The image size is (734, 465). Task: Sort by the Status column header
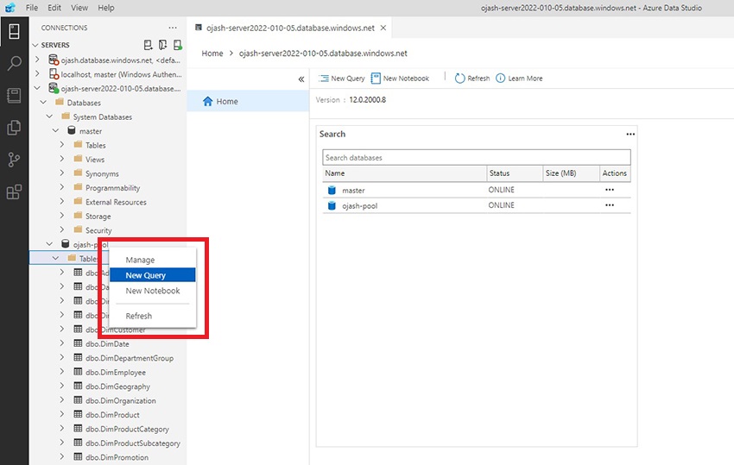click(515, 173)
